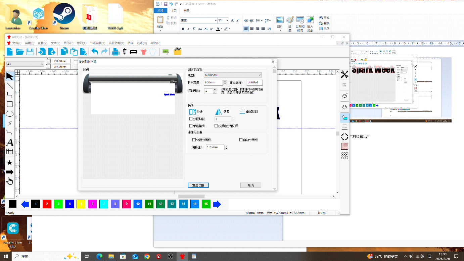
Task: Open the 宋体 font dropdown in WordPad
Action: click(x=198, y=20)
